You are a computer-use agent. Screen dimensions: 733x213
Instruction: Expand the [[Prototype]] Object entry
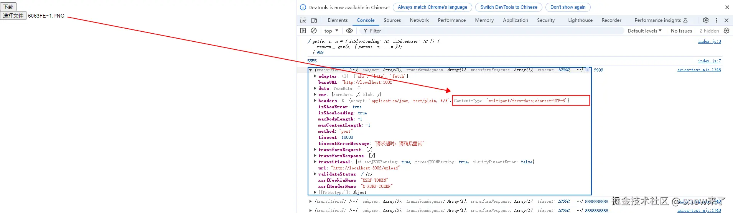pos(315,192)
